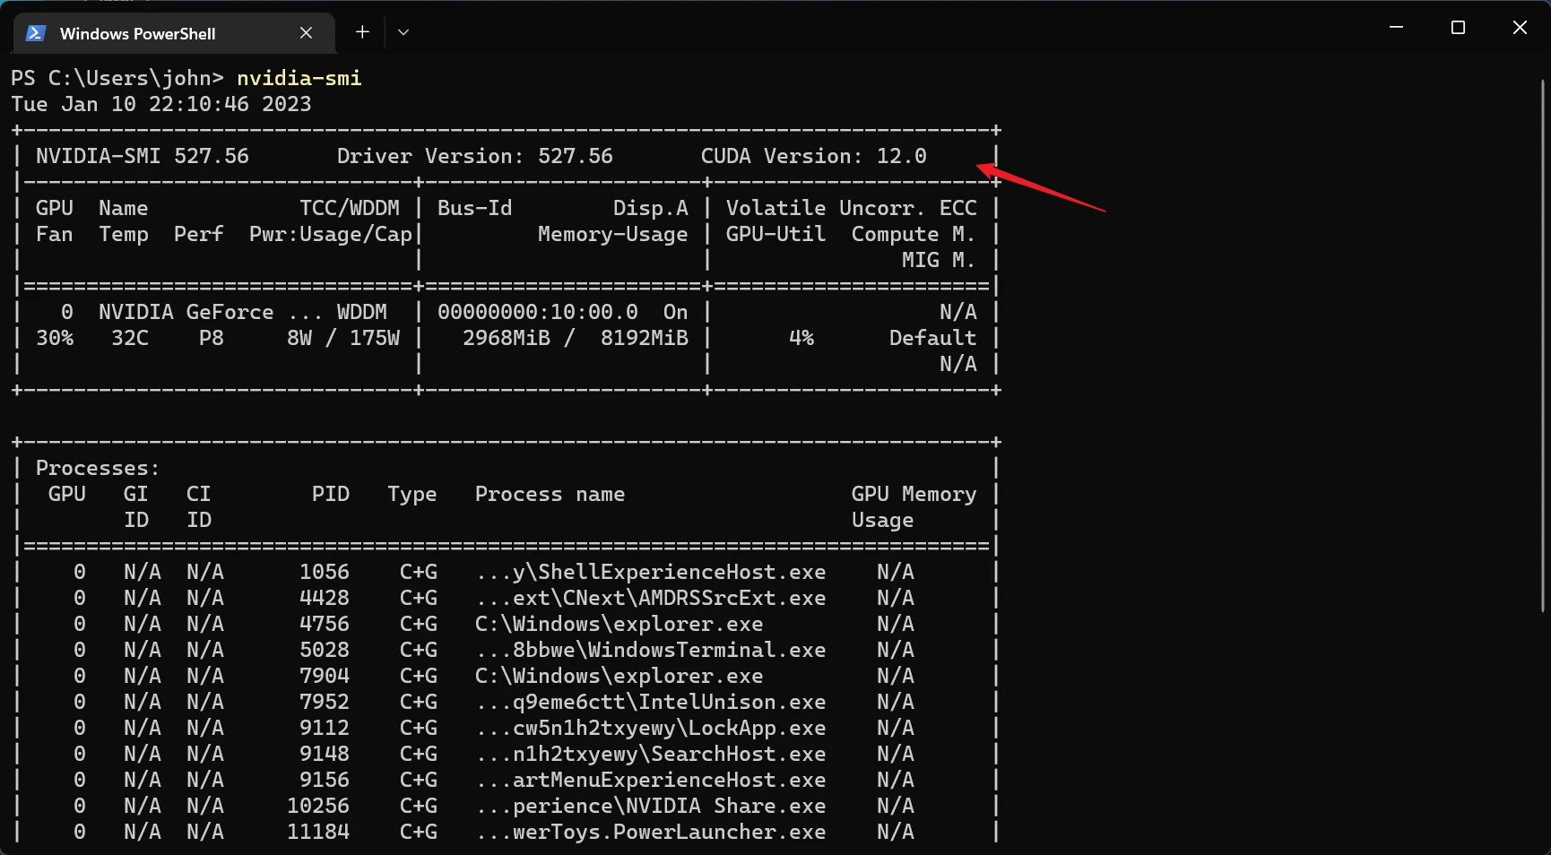Image resolution: width=1551 pixels, height=855 pixels.
Task: Click the PowerShell icon in tab
Action: click(x=36, y=33)
